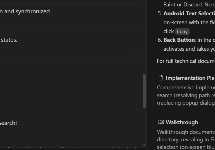The image size is (215, 150).
Task: Click the 'and synchronized' table cell
Action: [x=25, y=11]
